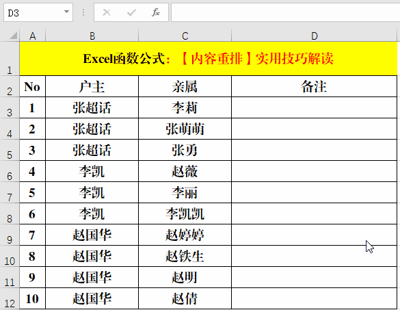Click the Name Box showing D3
400x310 pixels.
pos(38,12)
